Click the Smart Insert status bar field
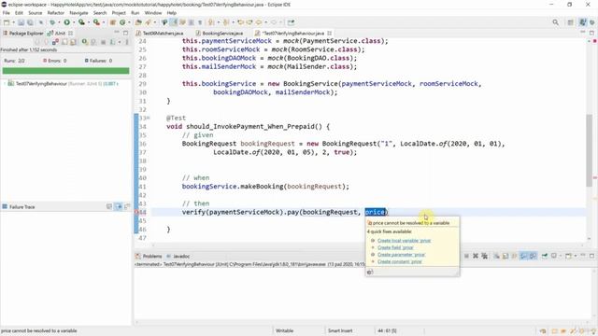Screen dimensions: 598x336 click(x=340, y=330)
